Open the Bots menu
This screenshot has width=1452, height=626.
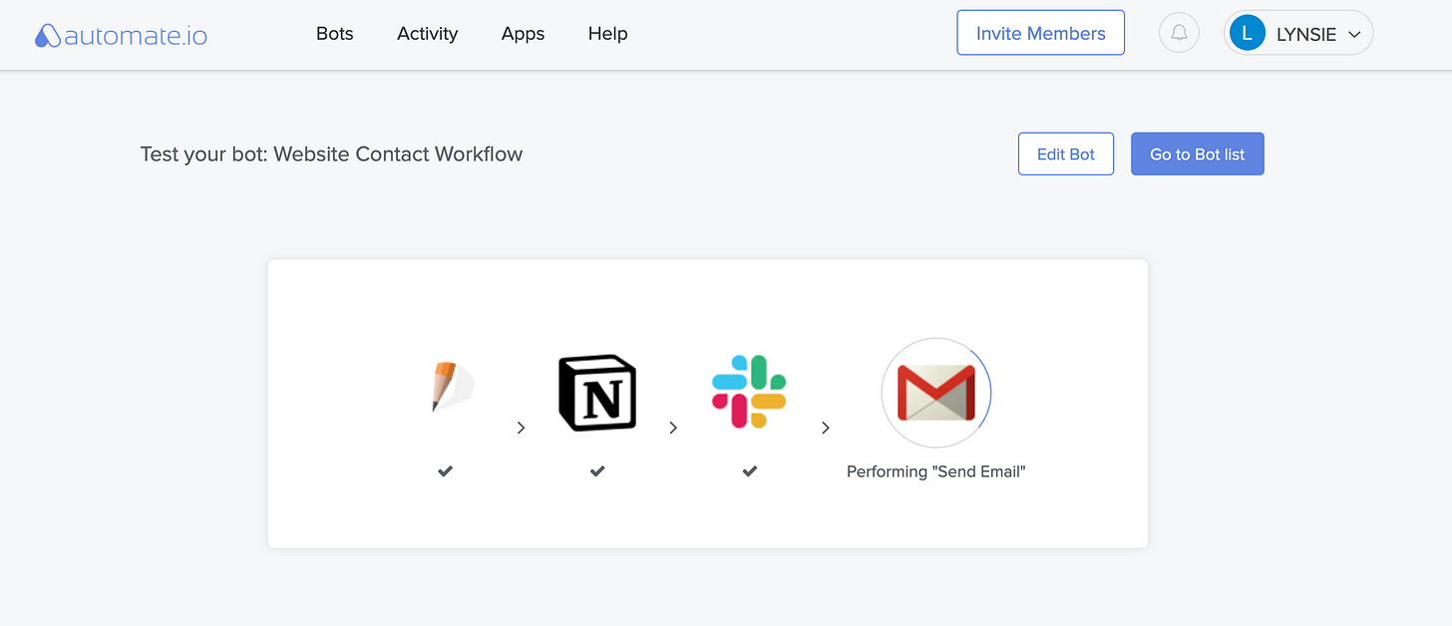tap(335, 33)
